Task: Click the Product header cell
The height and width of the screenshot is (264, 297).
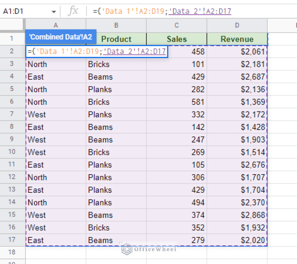Action: [116, 39]
